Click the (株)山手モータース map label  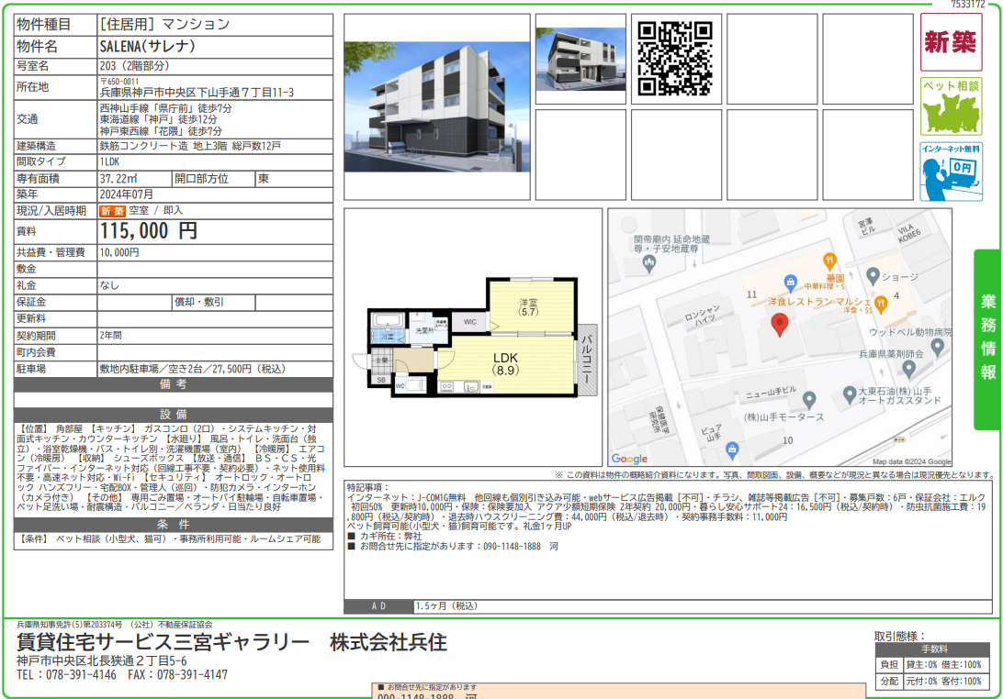coord(783,416)
